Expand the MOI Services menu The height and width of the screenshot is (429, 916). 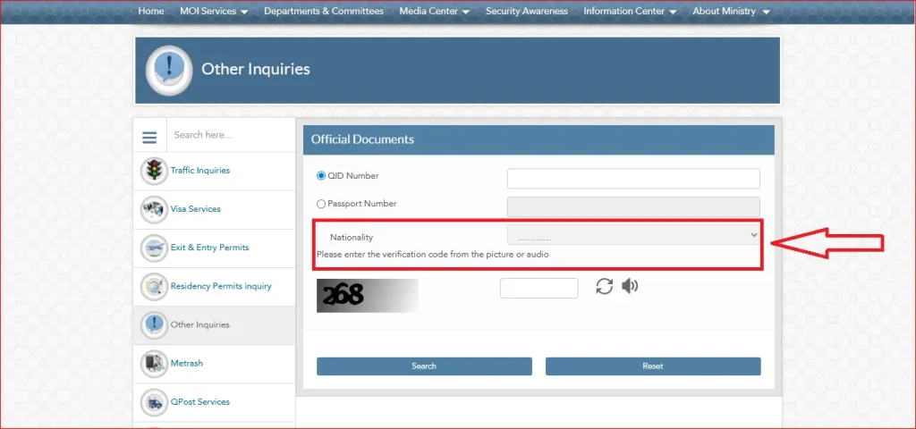(x=214, y=11)
